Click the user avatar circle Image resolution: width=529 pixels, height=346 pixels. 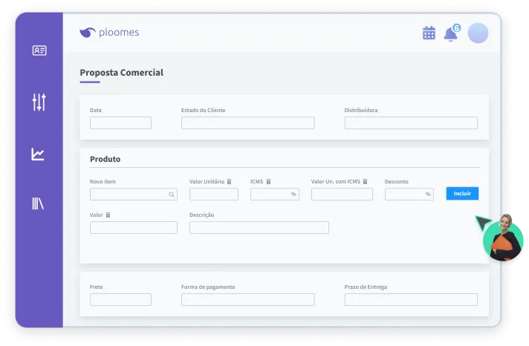tap(478, 33)
